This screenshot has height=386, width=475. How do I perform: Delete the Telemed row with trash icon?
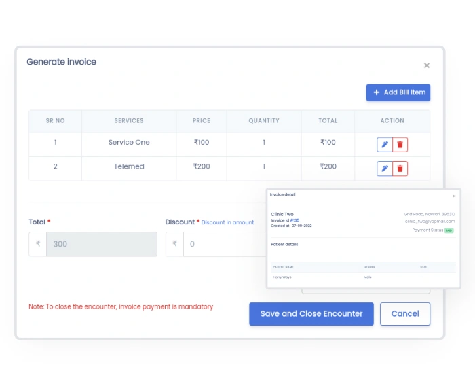coord(400,169)
